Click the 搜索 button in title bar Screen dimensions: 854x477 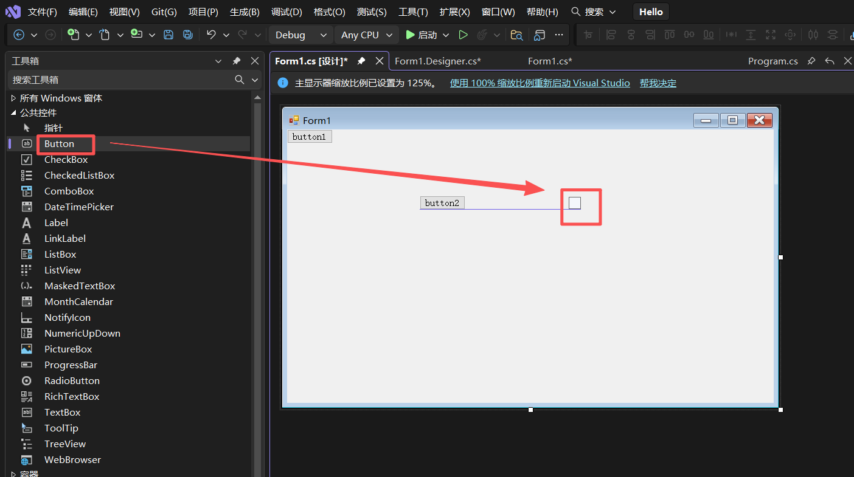click(593, 12)
